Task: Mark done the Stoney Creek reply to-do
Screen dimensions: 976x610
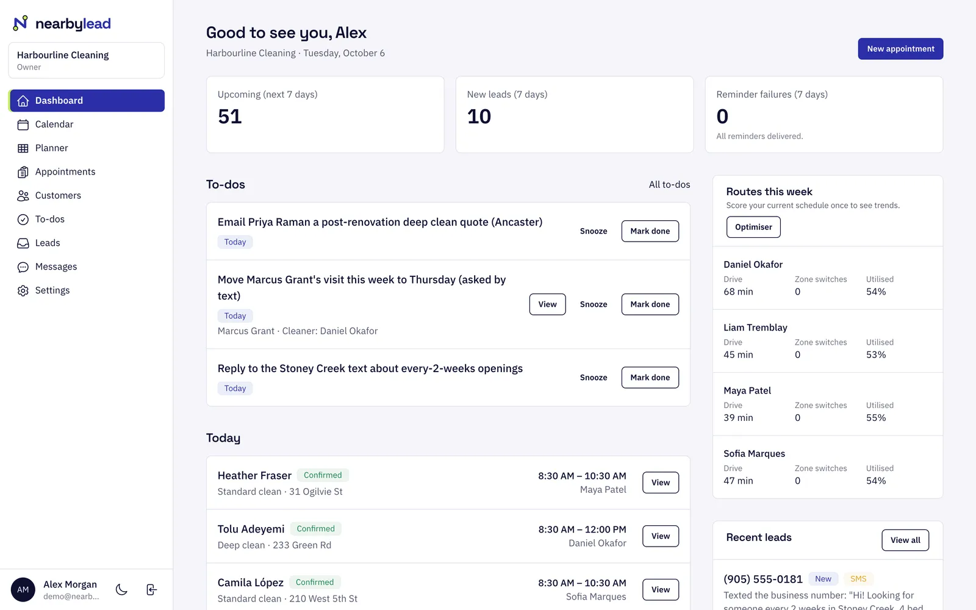Action: [x=650, y=378]
